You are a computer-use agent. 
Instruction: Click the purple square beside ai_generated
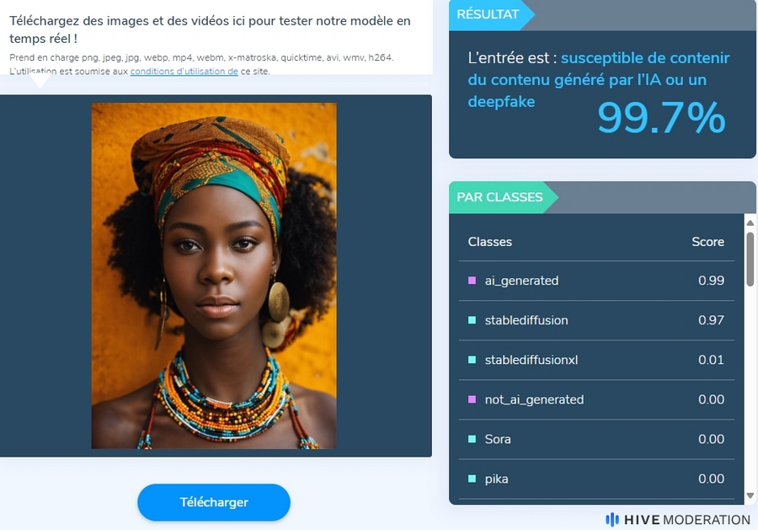click(472, 281)
